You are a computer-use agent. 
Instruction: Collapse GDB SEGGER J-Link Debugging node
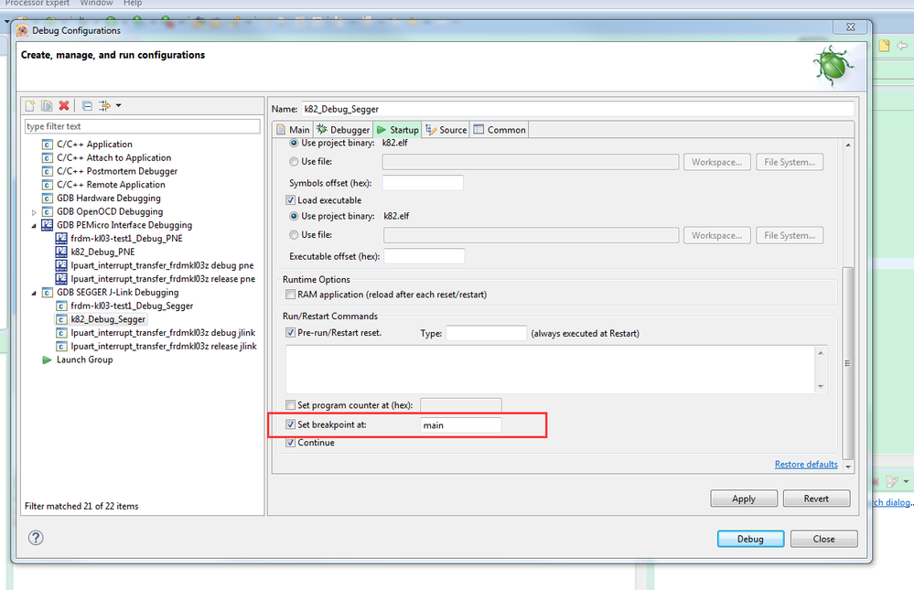pyautogui.click(x=34, y=293)
